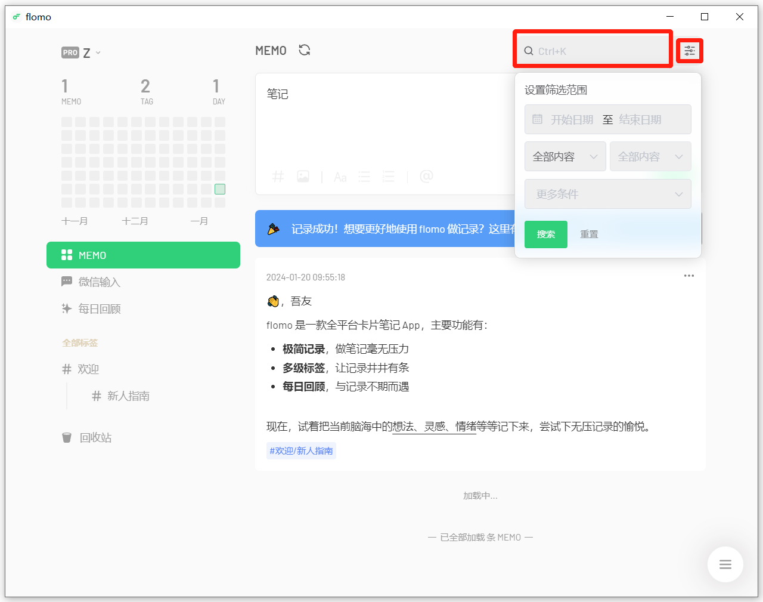Click the 多级标签 bullet line
This screenshot has width=763, height=602.
345,368
